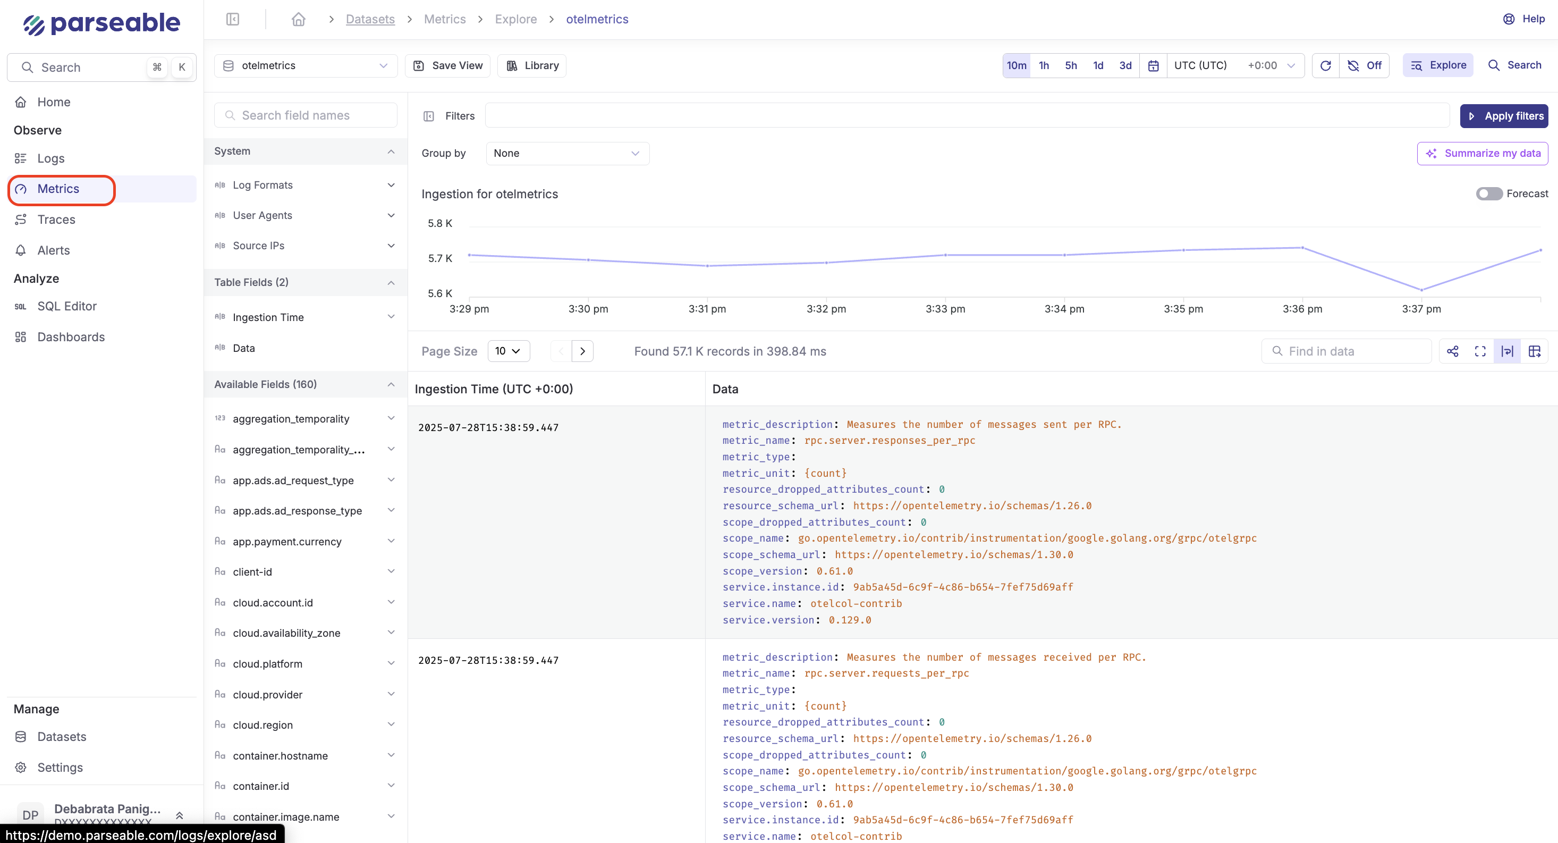Click Summarize my data button
The width and height of the screenshot is (1558, 843).
(x=1482, y=154)
